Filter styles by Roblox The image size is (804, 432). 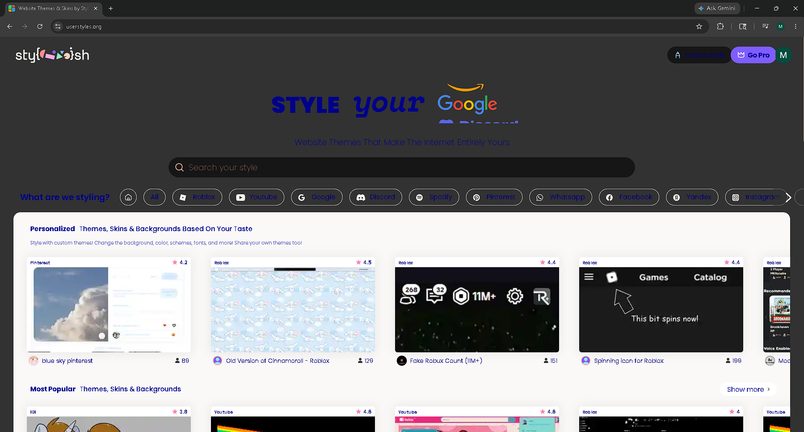coord(197,197)
